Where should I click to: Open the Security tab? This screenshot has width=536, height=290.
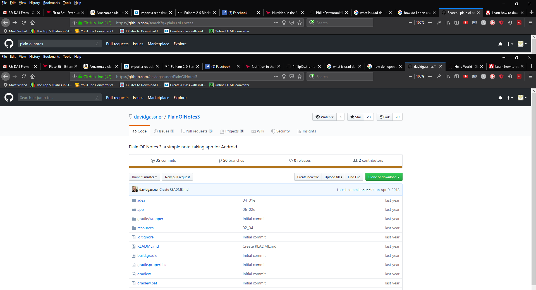[x=281, y=131]
